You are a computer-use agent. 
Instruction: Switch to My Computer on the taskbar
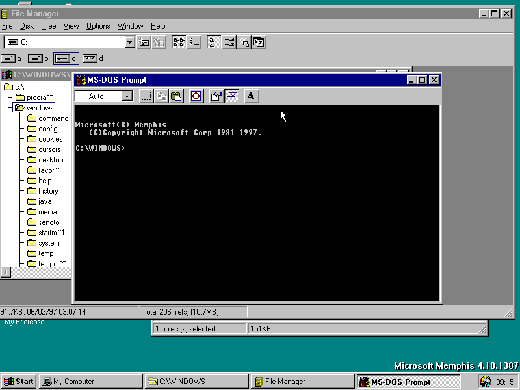pos(90,382)
